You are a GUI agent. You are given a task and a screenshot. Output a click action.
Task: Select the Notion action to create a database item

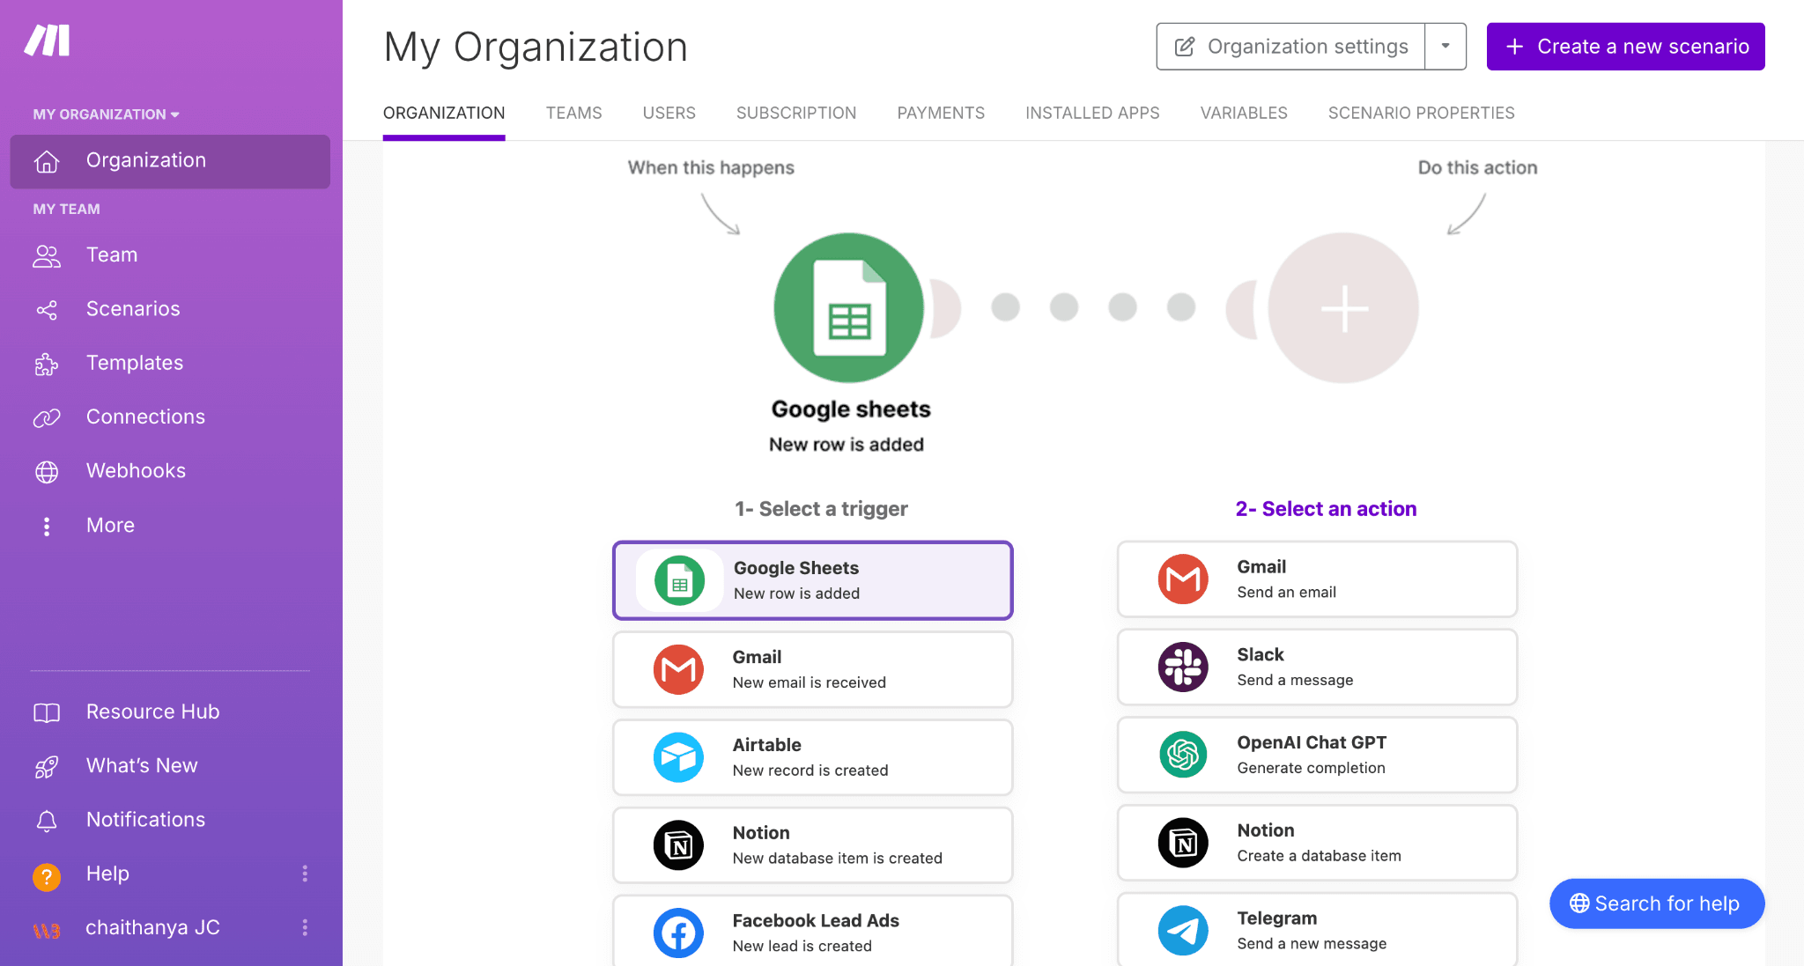click(1316, 842)
